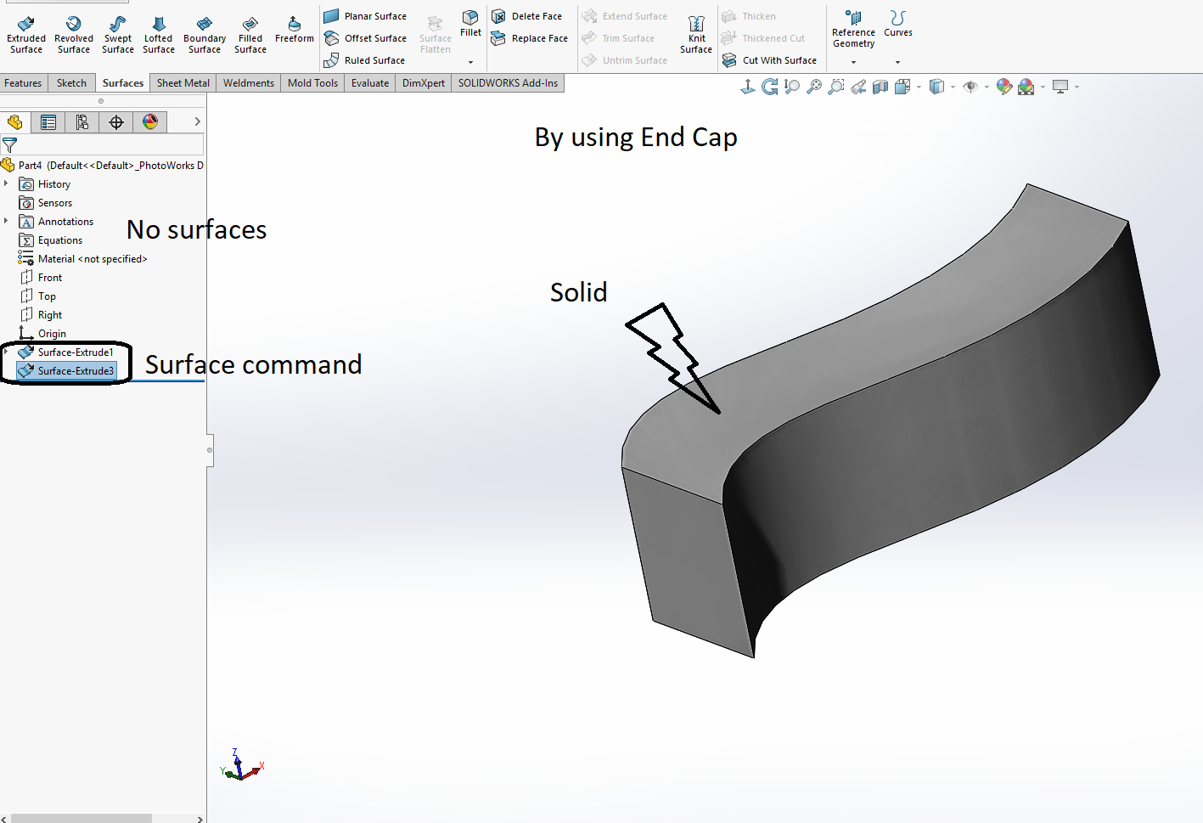The height and width of the screenshot is (823, 1203).
Task: Switch to the Sheet Metal tab
Action: click(x=183, y=82)
